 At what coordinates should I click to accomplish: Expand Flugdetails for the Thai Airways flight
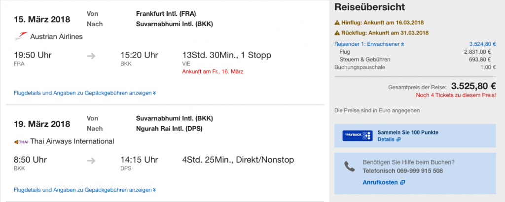click(x=85, y=189)
